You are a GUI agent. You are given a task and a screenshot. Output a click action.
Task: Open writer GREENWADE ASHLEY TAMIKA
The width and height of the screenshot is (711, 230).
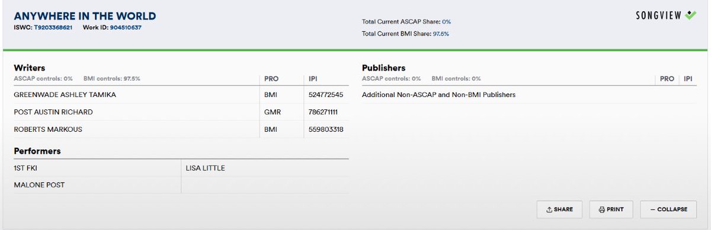pos(65,95)
